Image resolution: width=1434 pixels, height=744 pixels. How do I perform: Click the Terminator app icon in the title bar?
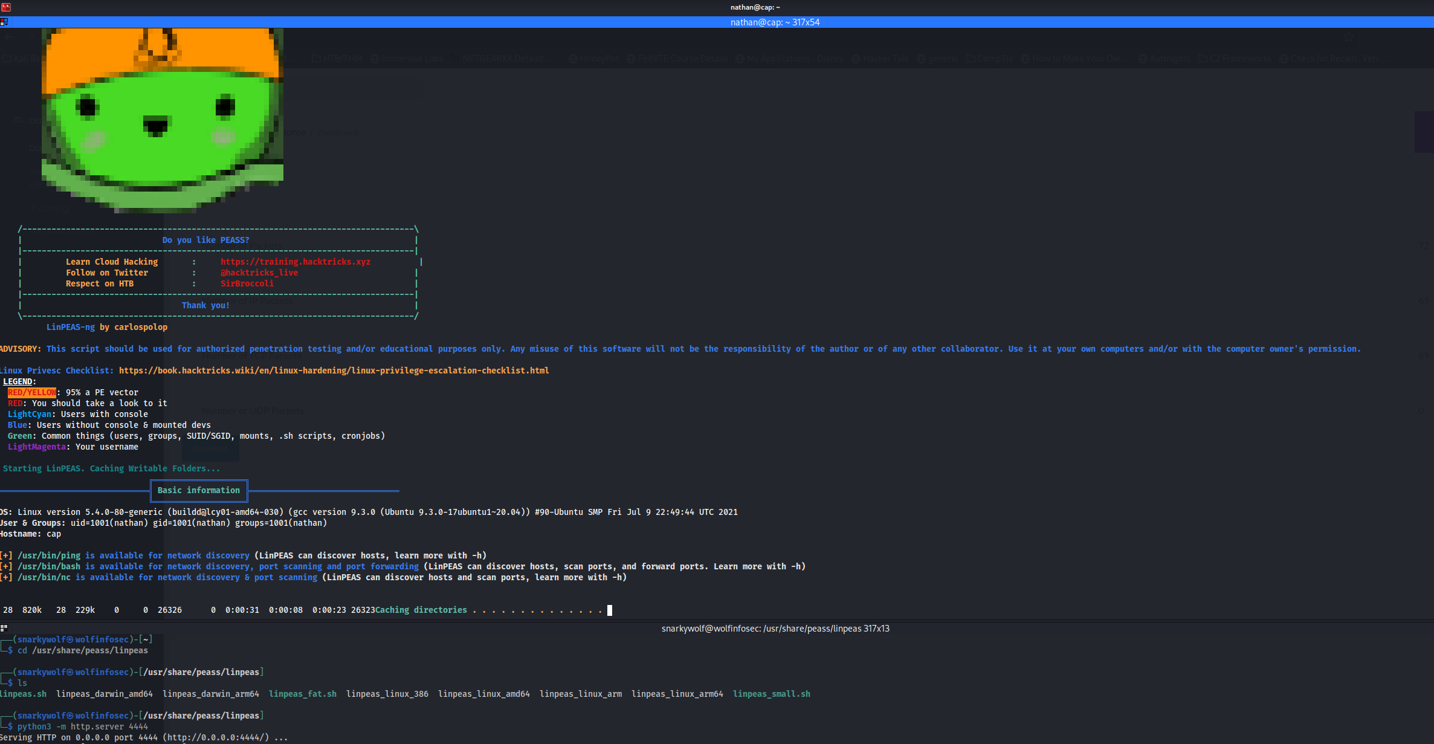pyautogui.click(x=5, y=7)
